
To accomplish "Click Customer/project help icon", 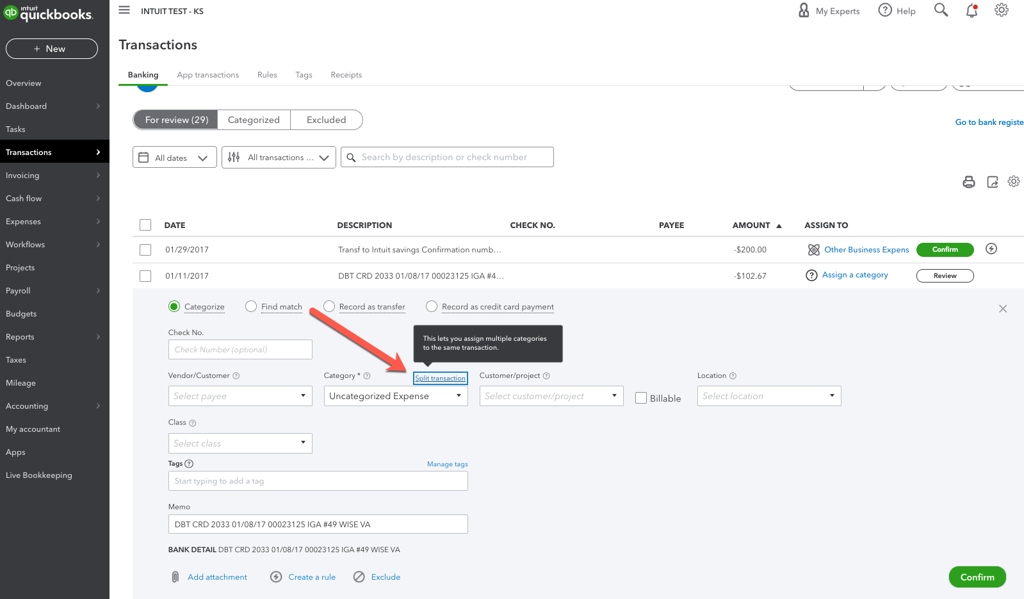I will pos(546,376).
